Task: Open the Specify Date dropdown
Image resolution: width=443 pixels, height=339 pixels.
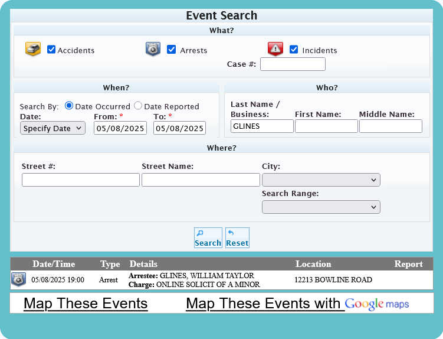Action: coord(52,128)
